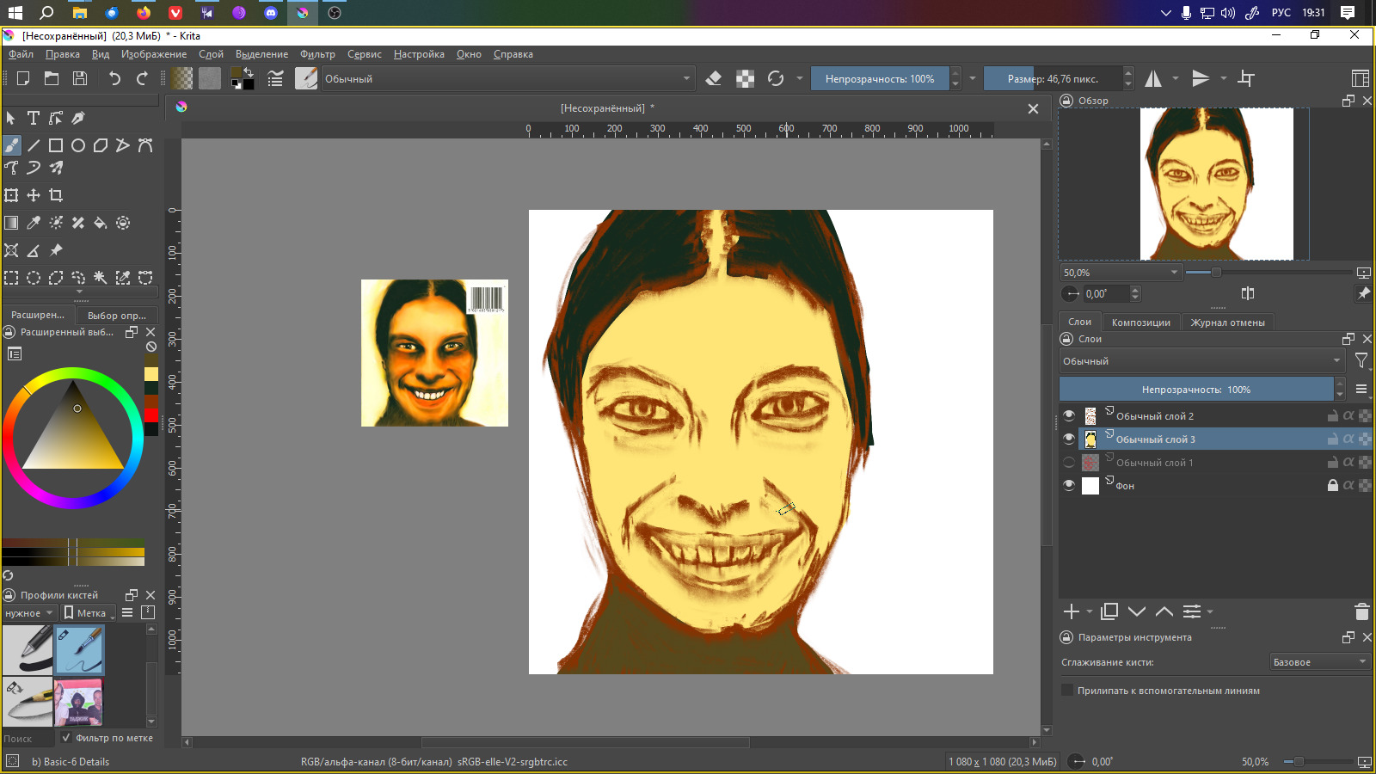Show hidden layer 'Обычный слой 1'
1376x774 pixels.
click(1069, 463)
